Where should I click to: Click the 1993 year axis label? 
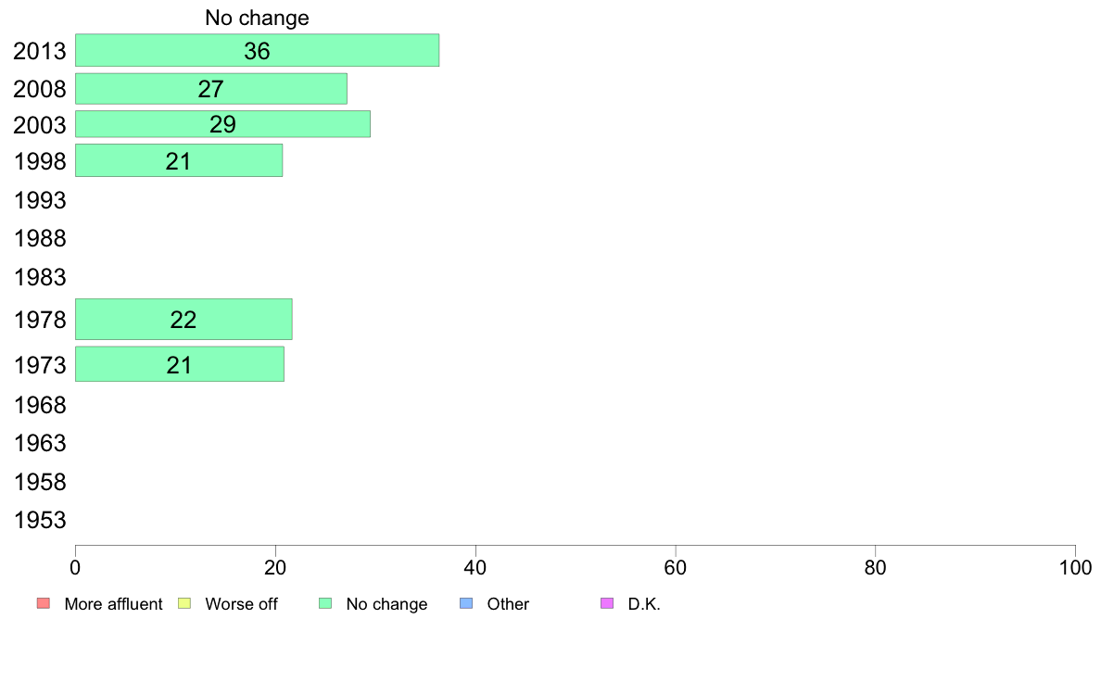click(x=40, y=200)
